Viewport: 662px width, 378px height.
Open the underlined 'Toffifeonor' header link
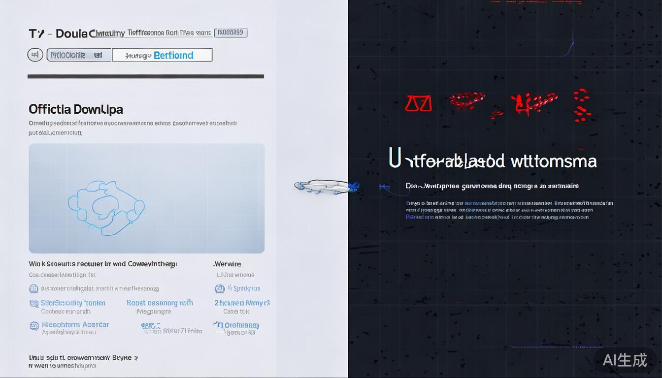(169, 33)
